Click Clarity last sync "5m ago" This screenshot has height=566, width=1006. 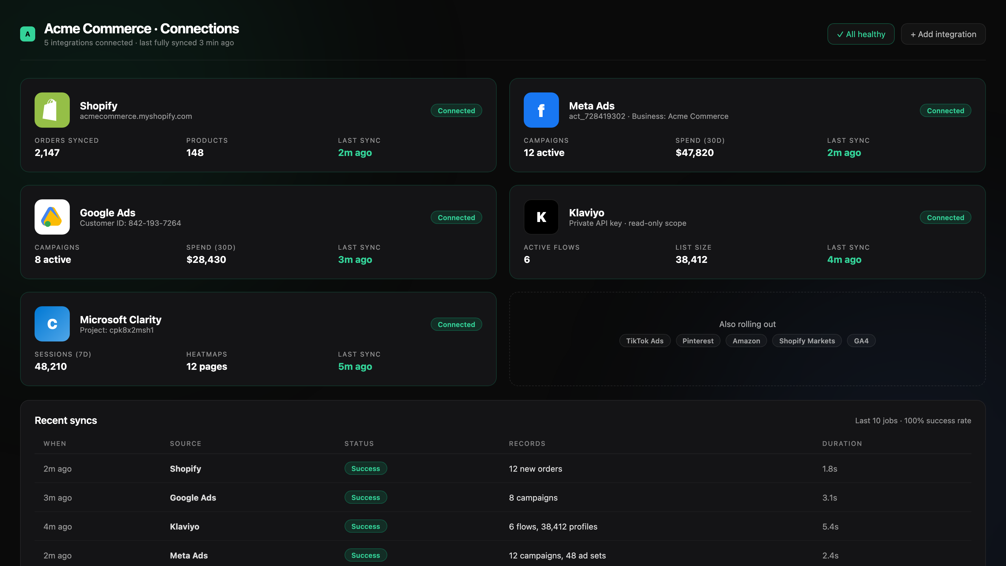coord(355,366)
